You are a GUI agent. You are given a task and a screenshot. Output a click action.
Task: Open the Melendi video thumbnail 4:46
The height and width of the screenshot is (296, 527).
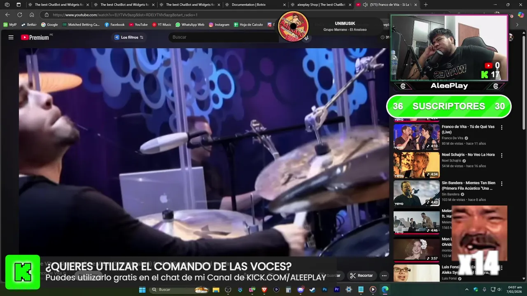[x=416, y=221]
